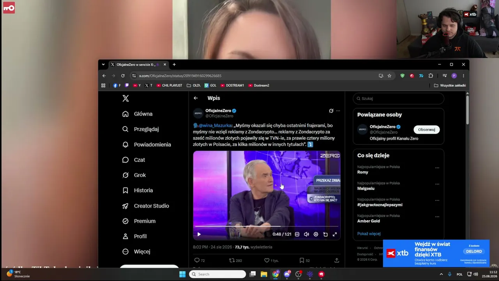Go back using the Wpis back arrow

(x=196, y=98)
